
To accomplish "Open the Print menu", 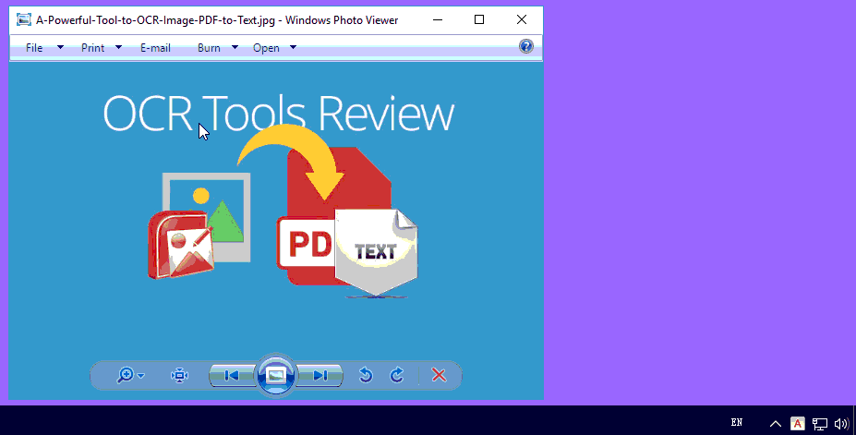I will 93,48.
